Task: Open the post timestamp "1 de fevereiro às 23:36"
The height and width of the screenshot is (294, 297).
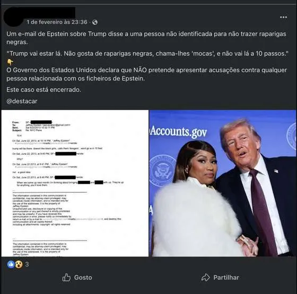Action: 57,22
